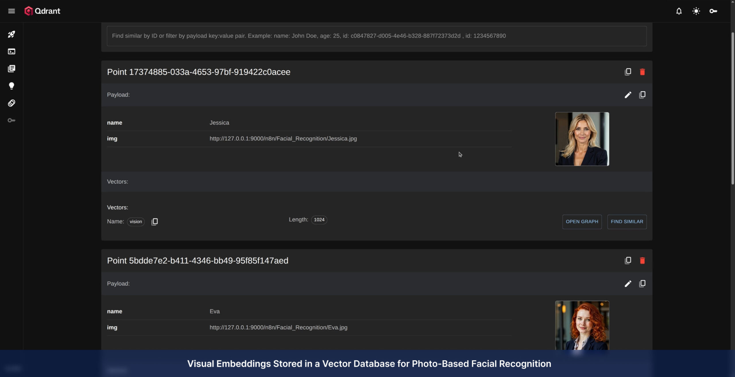Image resolution: width=735 pixels, height=377 pixels.
Task: Copy Jessica's payload
Action: coord(642,95)
